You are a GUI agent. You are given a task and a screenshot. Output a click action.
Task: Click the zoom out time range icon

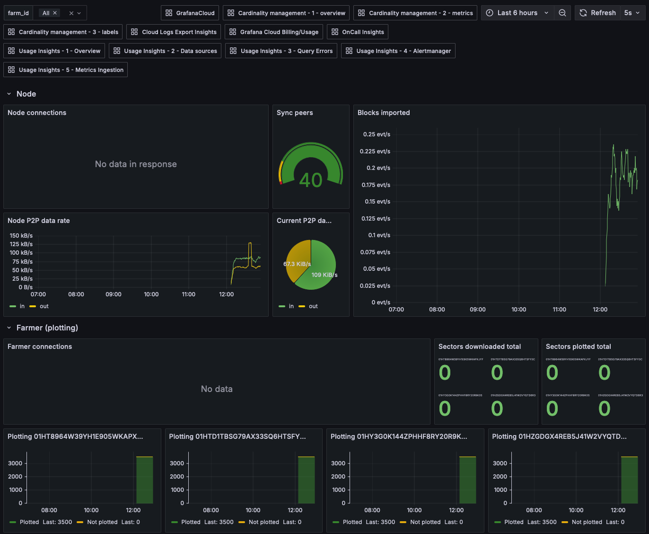tap(562, 13)
